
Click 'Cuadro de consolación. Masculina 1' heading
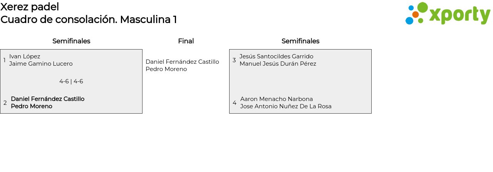point(89,20)
